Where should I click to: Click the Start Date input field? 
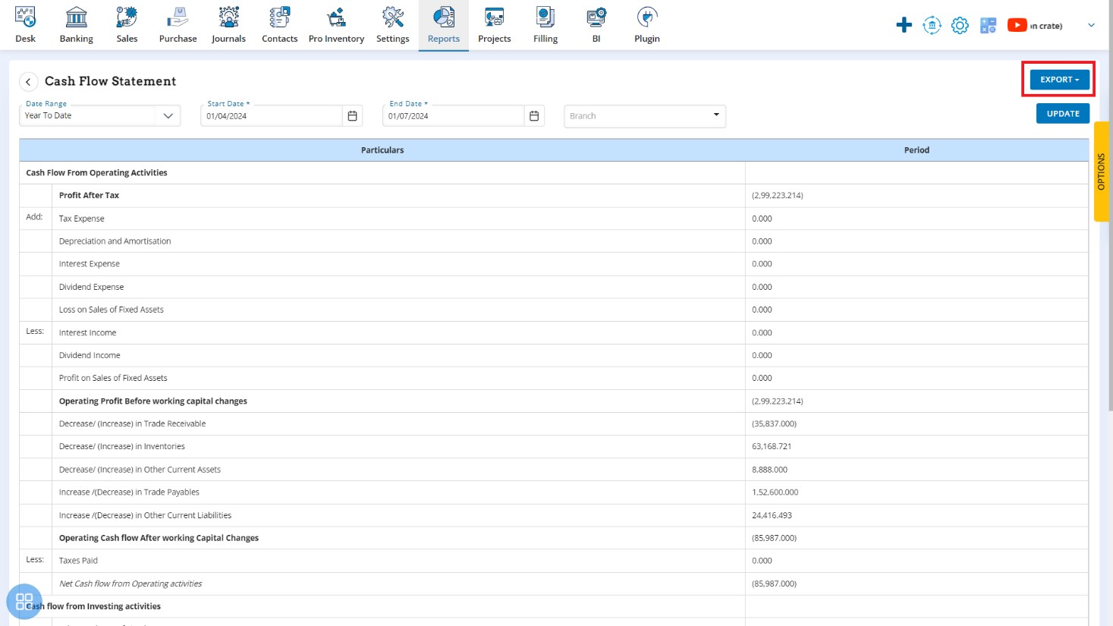pyautogui.click(x=272, y=116)
